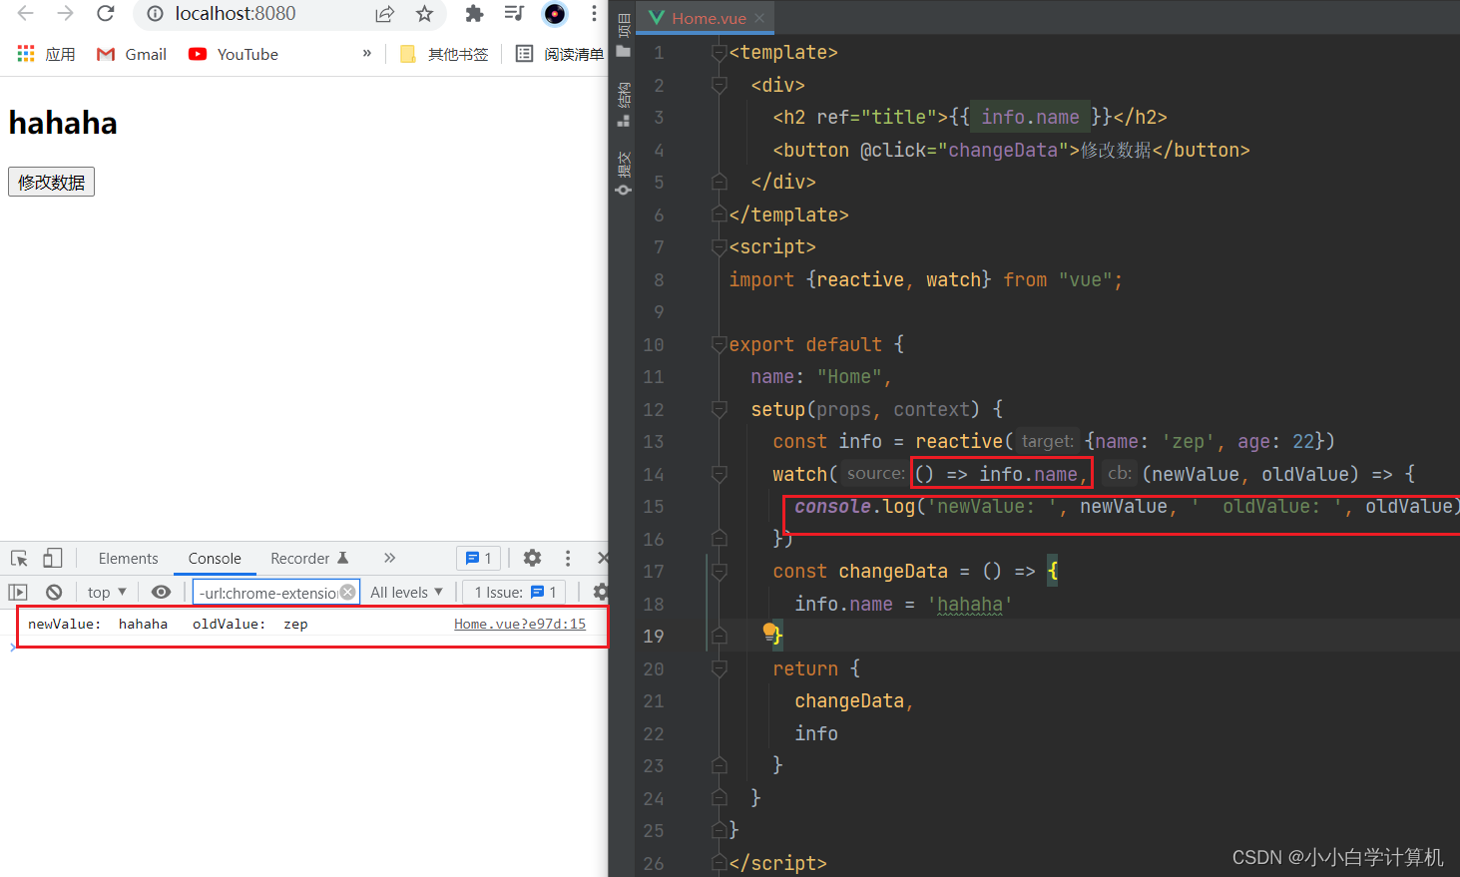The height and width of the screenshot is (877, 1460).
Task: Click the reactive import on line 8
Action: (860, 279)
